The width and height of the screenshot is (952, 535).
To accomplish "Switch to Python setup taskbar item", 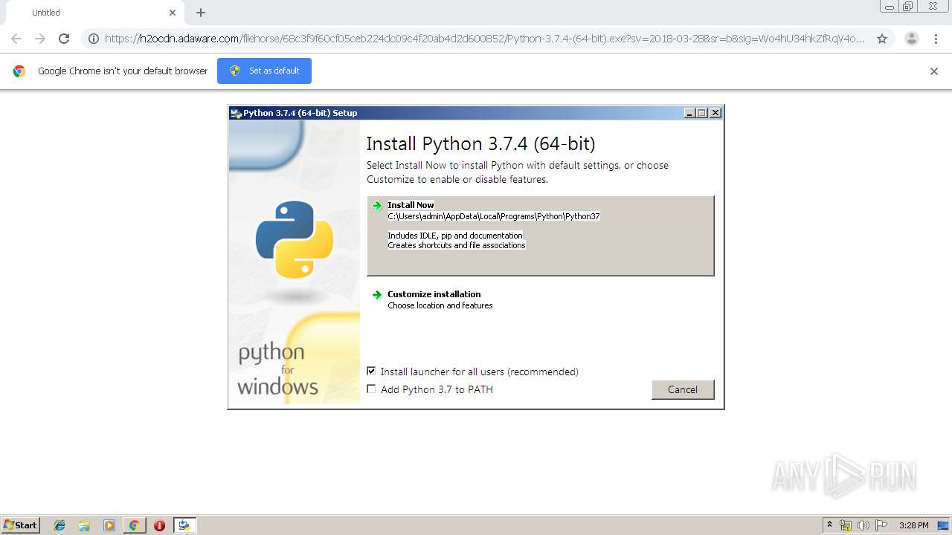I will (184, 525).
